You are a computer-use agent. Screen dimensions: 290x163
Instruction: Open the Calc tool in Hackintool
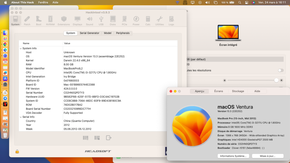(148, 21)
